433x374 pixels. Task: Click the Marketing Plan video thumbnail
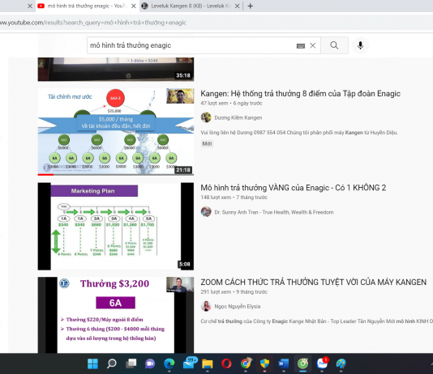(116, 227)
